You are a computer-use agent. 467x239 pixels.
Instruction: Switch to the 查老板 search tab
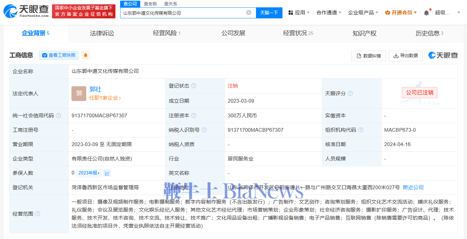coord(150,4)
